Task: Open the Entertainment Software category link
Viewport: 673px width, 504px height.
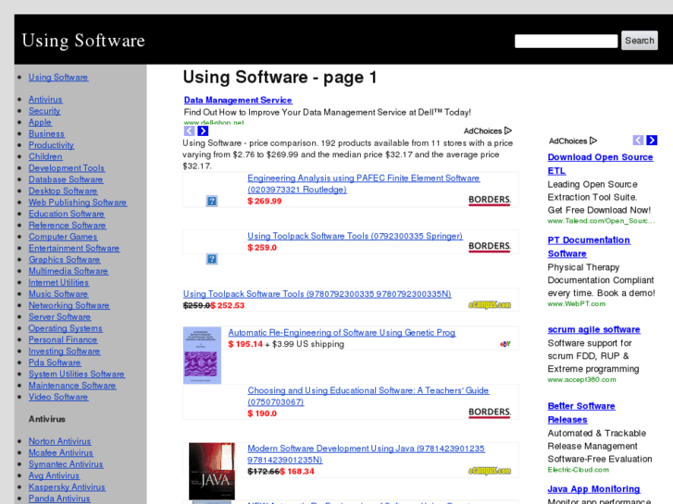Action: point(74,248)
